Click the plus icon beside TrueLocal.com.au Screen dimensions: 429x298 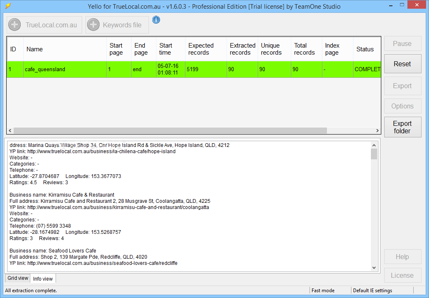coord(15,25)
